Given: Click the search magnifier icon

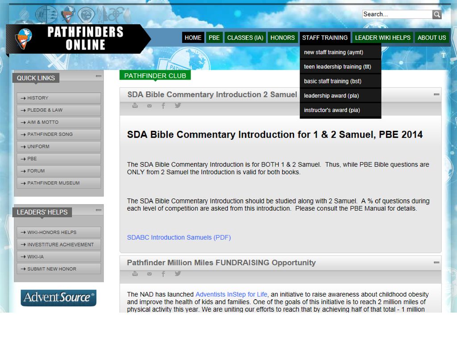Looking at the screenshot, I should click(436, 14).
